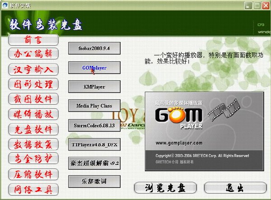Install StormCodec6.08.13
Image resolution: width=271 pixels, height=200 pixels.
point(94,126)
